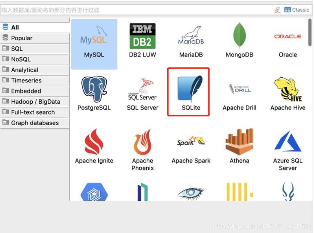314x233 pixels.
Task: Select the MongoDB leaf icon
Action: [x=239, y=40]
